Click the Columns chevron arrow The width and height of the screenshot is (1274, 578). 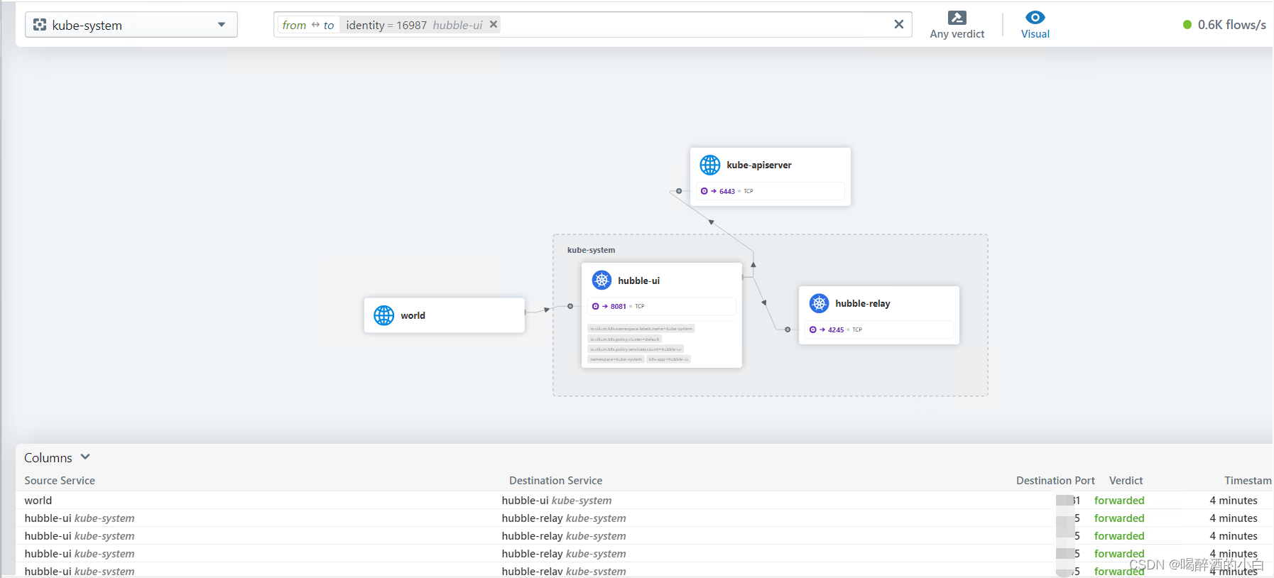(85, 457)
